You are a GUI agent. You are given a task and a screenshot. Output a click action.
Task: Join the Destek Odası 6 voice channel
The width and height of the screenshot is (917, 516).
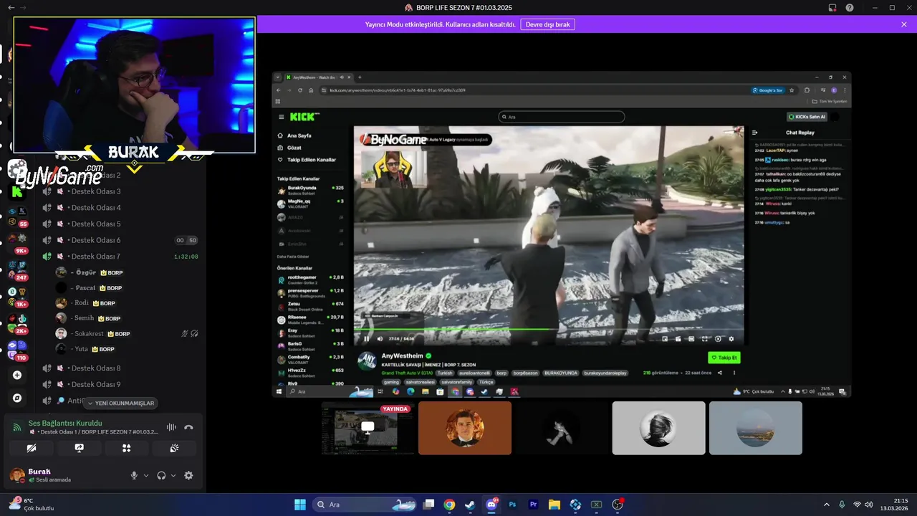point(120,240)
